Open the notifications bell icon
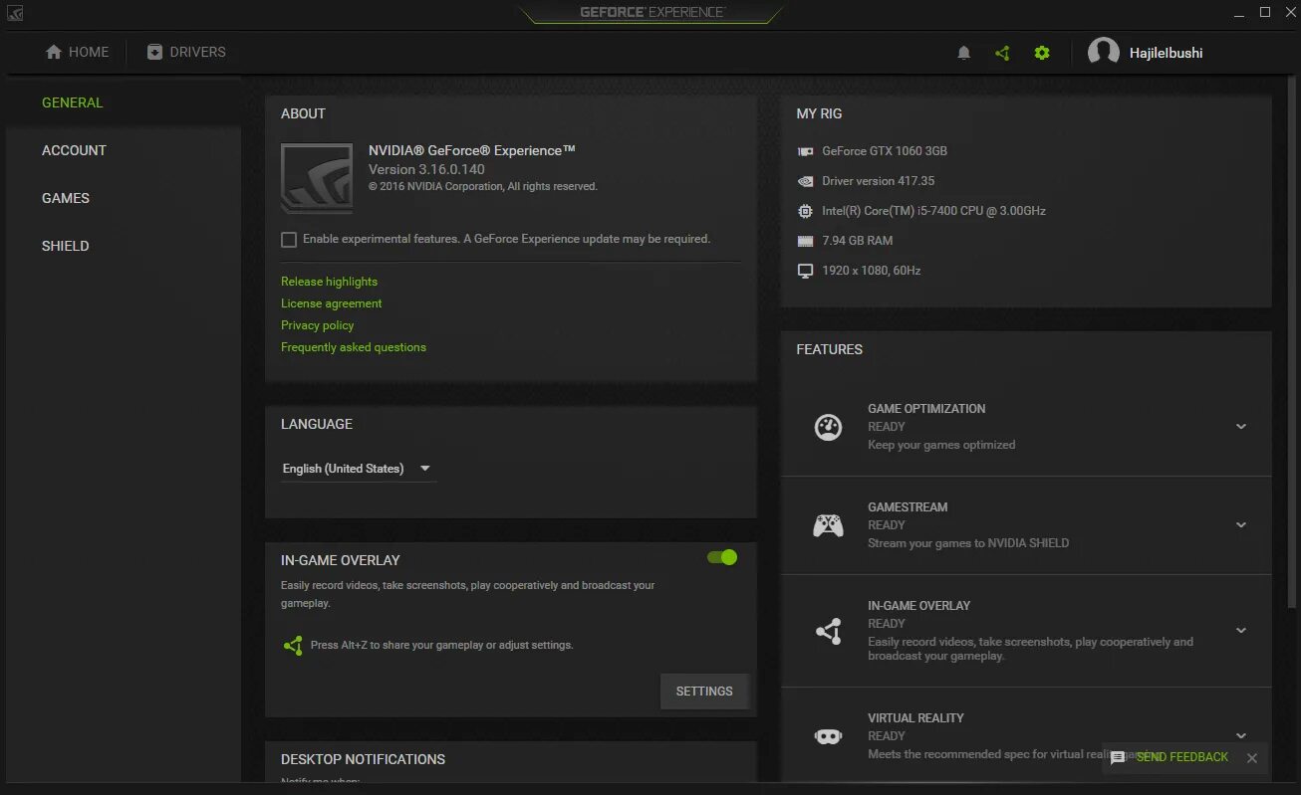 coord(963,53)
